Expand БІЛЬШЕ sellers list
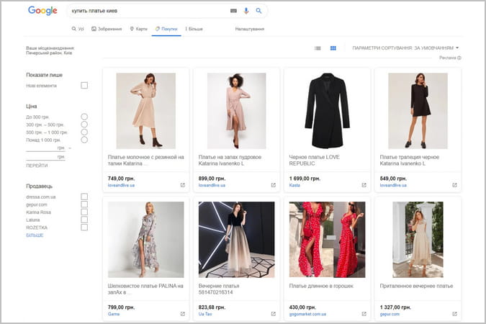This screenshot has height=324, width=486. pyautogui.click(x=35, y=235)
